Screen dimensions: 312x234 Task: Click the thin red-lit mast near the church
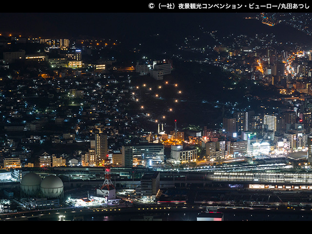(x=175, y=125)
